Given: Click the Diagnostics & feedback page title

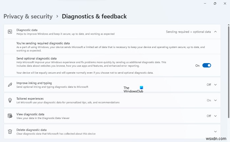Looking at the screenshot, I should (94, 16).
